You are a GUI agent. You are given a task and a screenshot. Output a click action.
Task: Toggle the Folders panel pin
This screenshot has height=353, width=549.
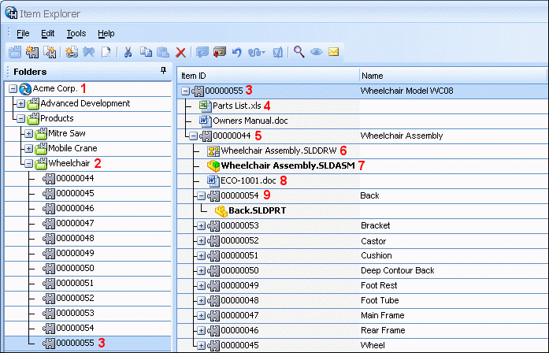163,71
